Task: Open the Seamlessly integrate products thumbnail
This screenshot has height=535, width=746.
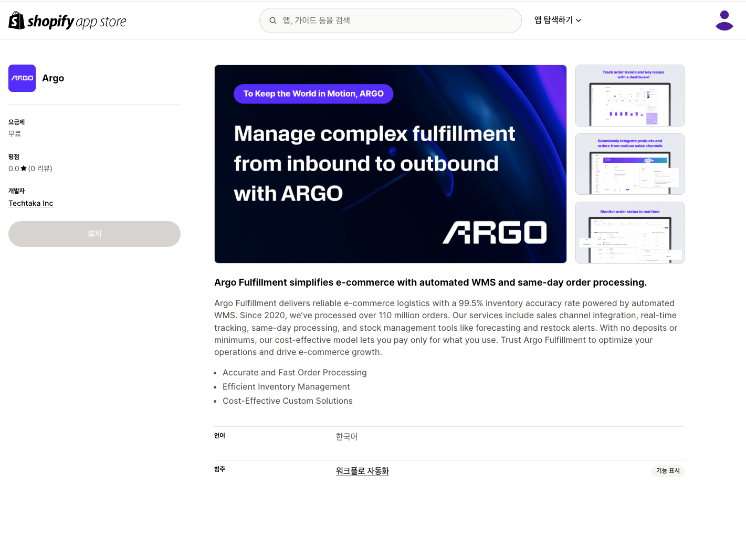Action: pyautogui.click(x=630, y=164)
